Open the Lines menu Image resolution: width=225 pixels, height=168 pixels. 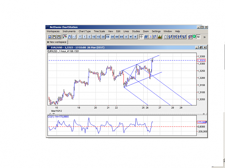126,31
